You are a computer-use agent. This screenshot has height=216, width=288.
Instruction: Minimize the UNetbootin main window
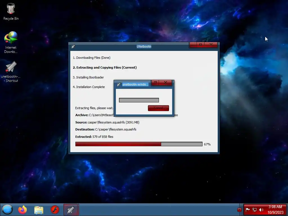point(193,45)
